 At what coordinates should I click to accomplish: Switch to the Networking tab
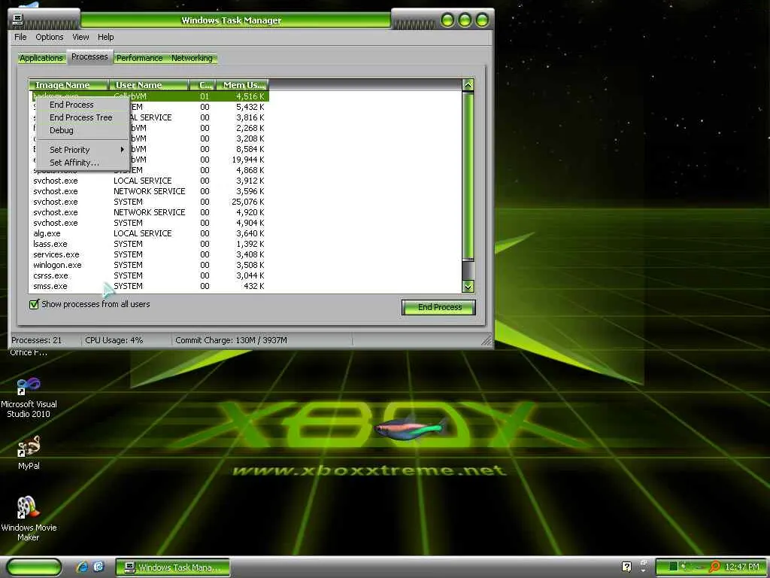[x=192, y=58]
